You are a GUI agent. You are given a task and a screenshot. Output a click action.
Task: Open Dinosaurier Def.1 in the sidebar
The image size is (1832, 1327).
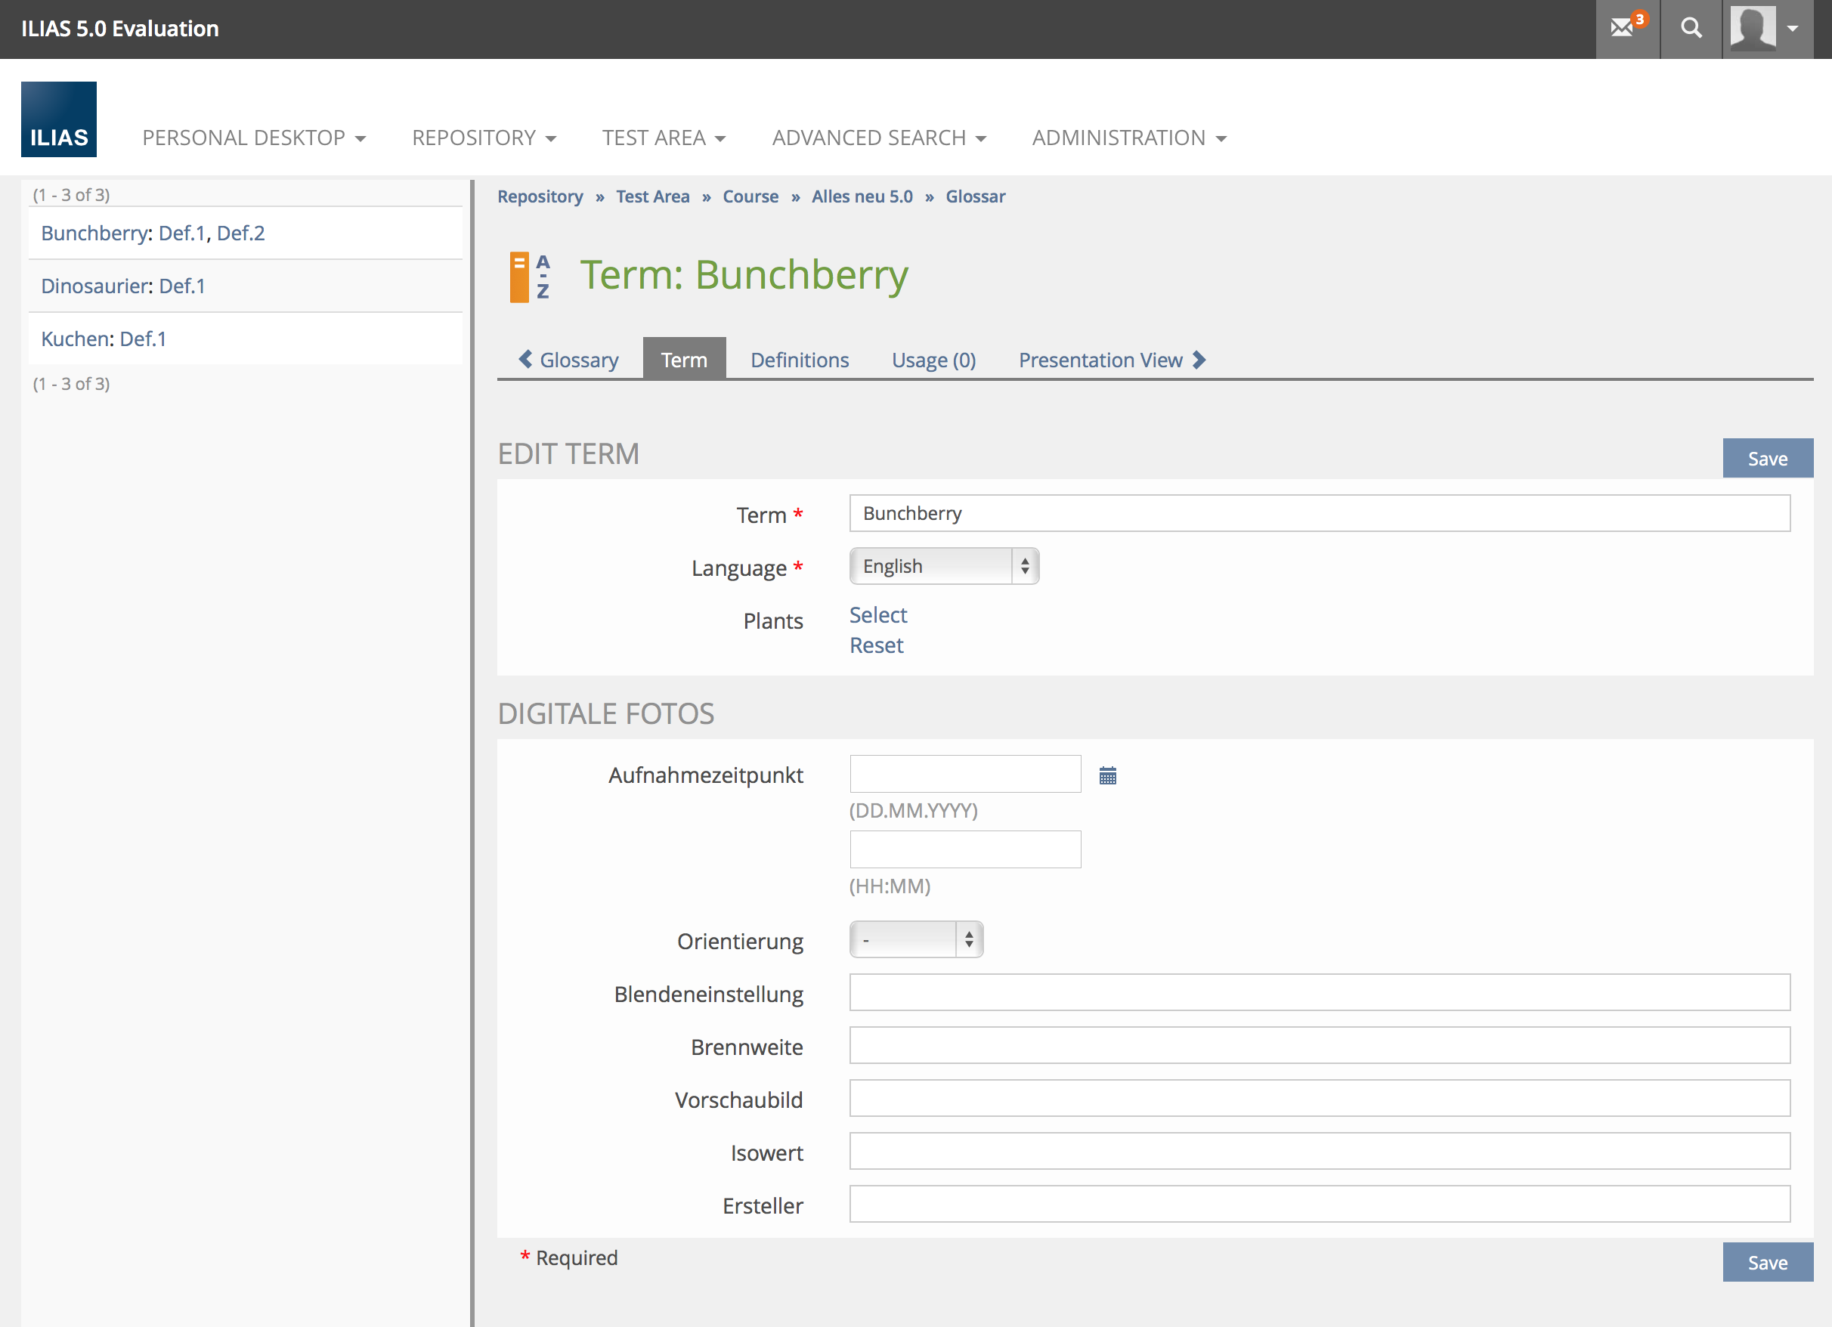pyautogui.click(x=181, y=286)
